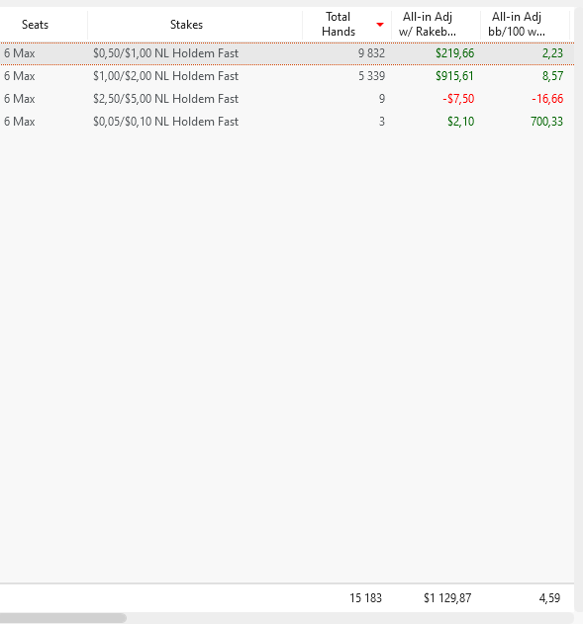Click the -16,66 bb/100 cell
This screenshot has height=624, width=583.
pyautogui.click(x=547, y=99)
